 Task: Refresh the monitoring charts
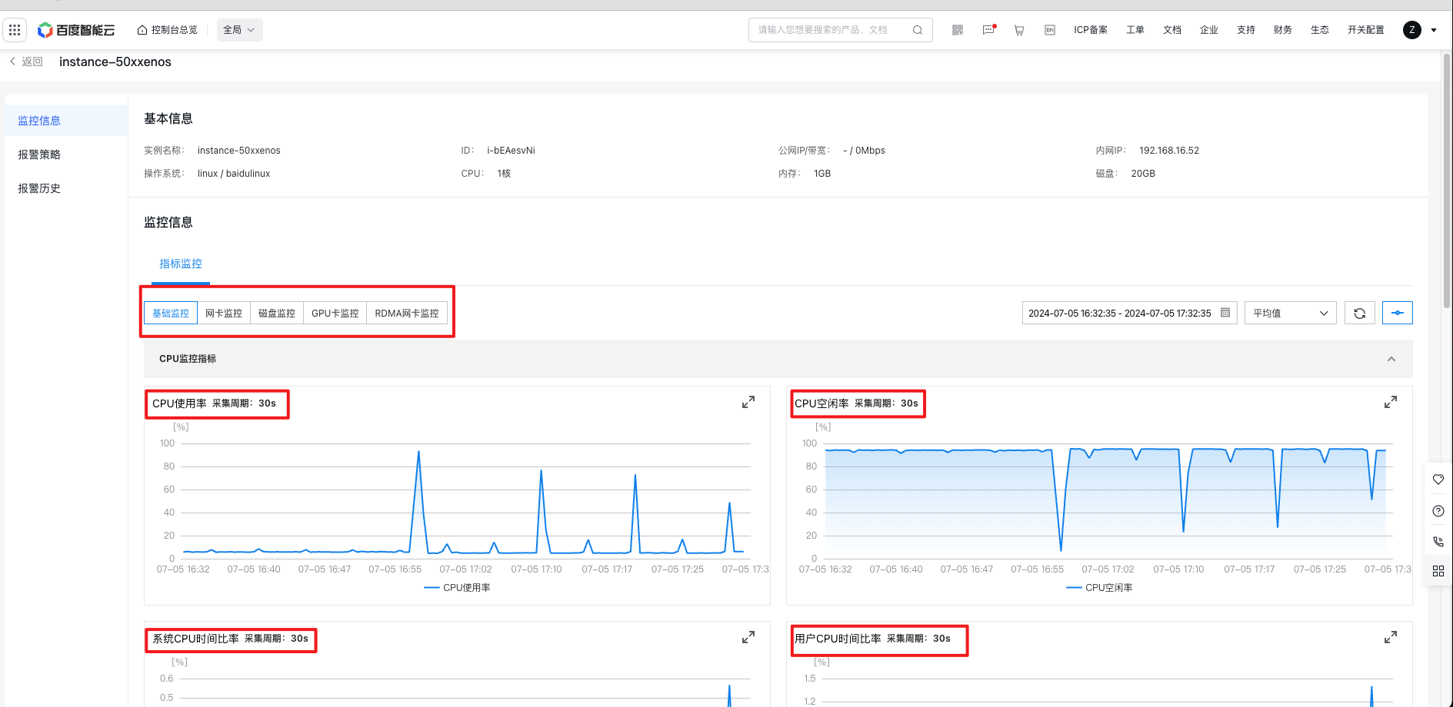[x=1360, y=313]
